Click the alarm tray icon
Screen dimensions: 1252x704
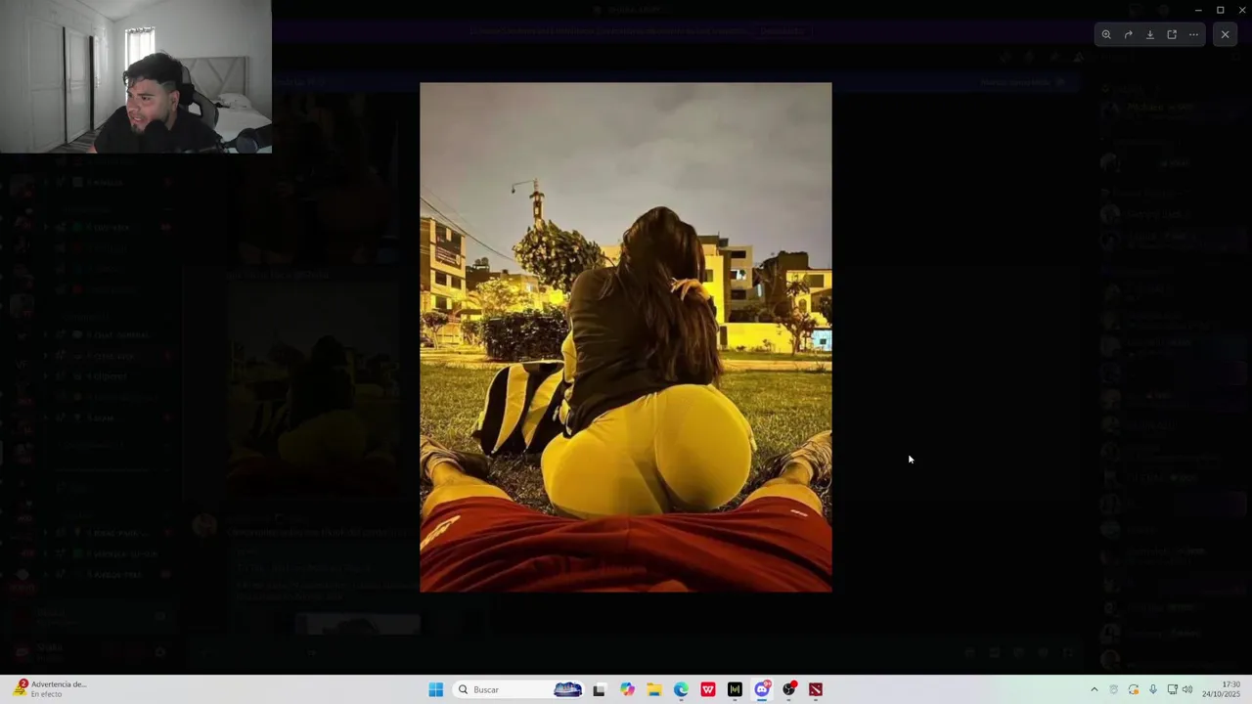coord(1113,689)
